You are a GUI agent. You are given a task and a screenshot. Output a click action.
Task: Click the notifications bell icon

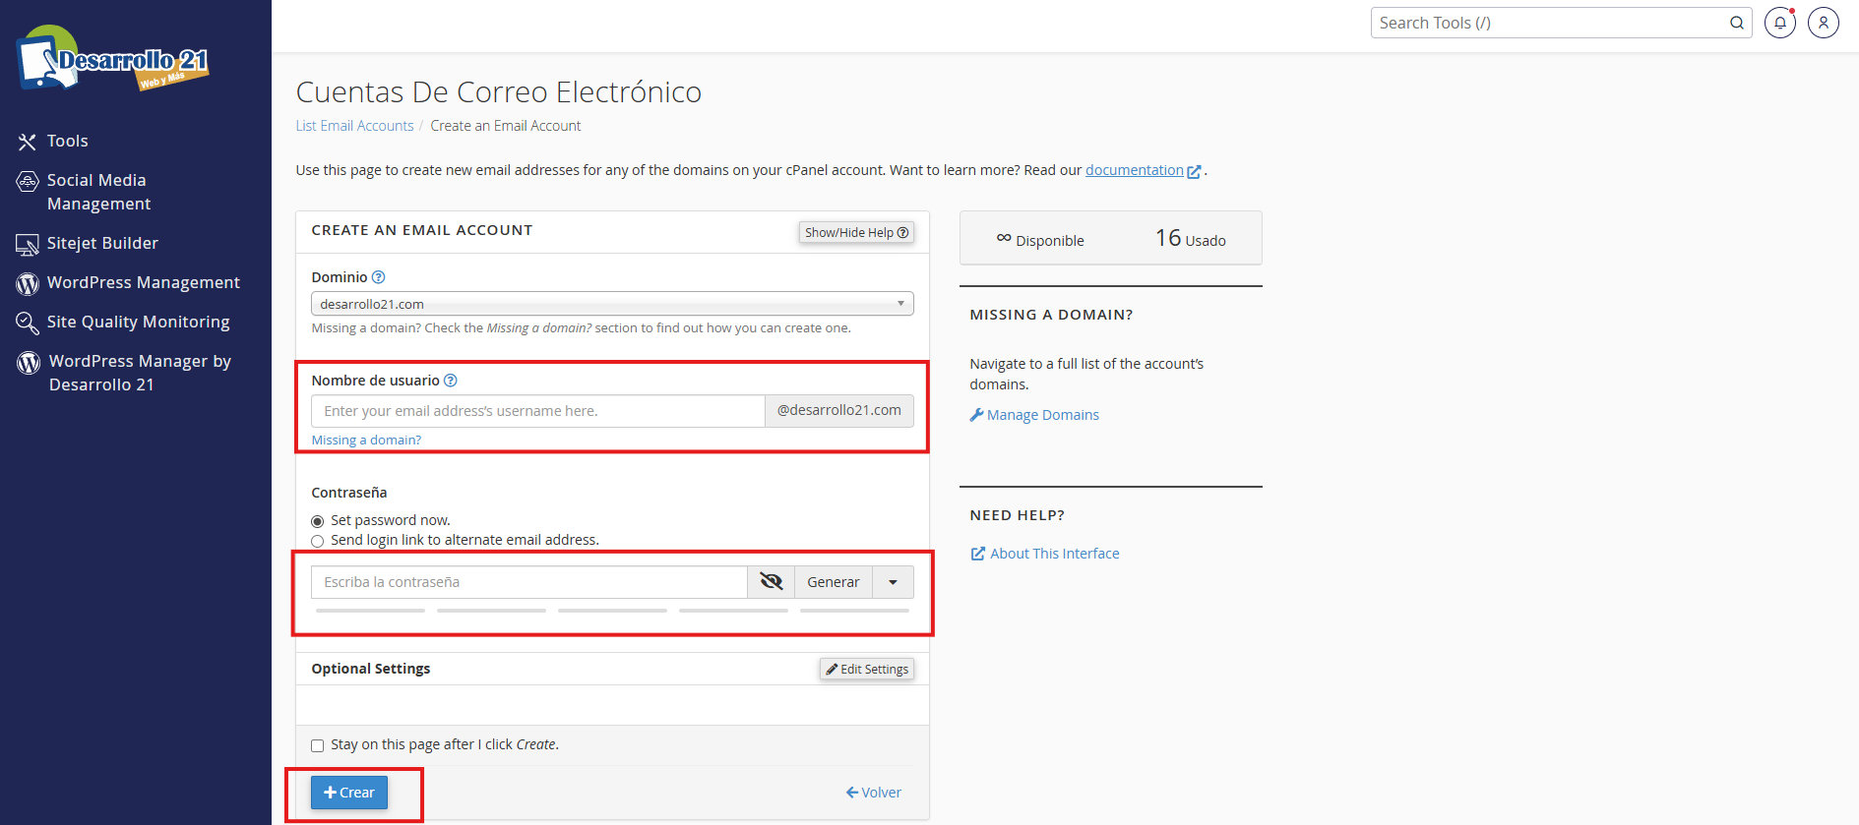click(x=1779, y=23)
